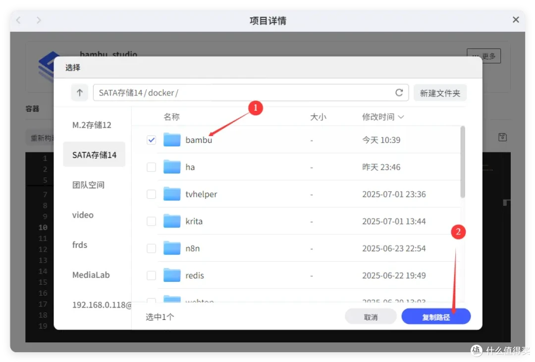Image resolution: width=535 pixels, height=362 pixels.
Task: Select SATA存储14 storage location
Action: click(94, 155)
